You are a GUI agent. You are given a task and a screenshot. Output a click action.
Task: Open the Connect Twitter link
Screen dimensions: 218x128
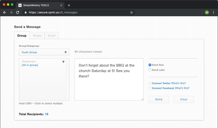pos(161,83)
